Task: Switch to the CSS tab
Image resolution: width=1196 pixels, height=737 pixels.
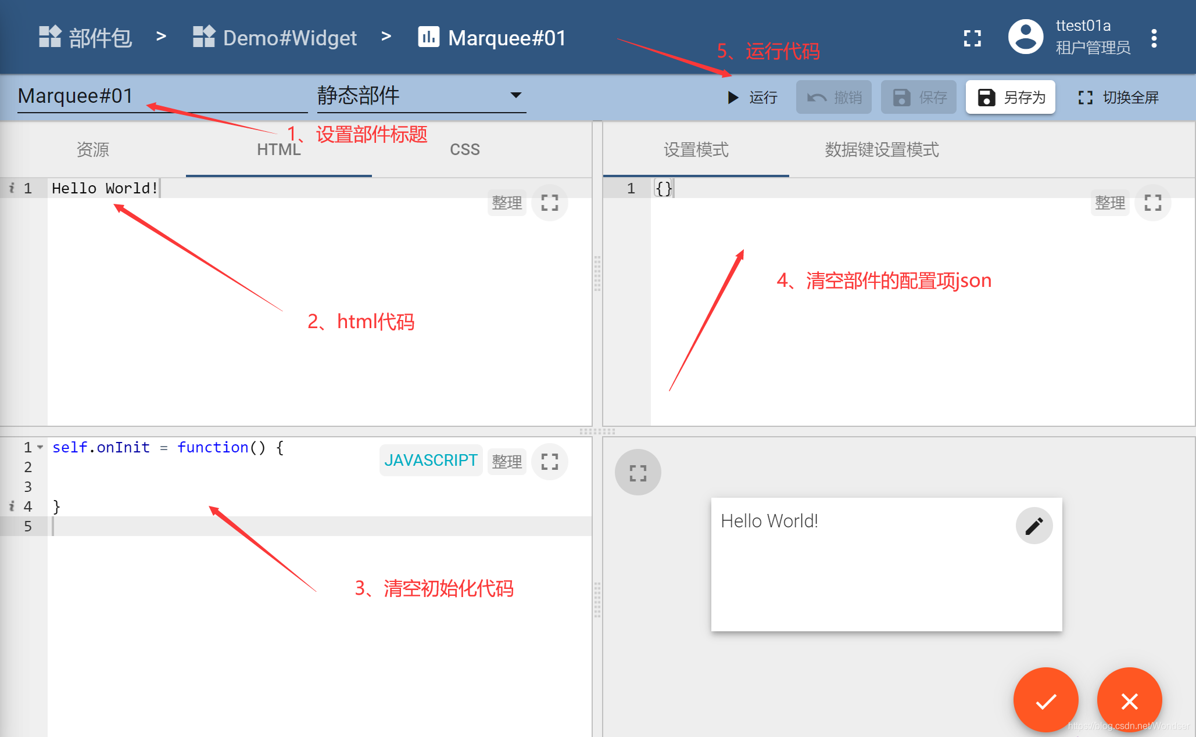Action: (464, 150)
